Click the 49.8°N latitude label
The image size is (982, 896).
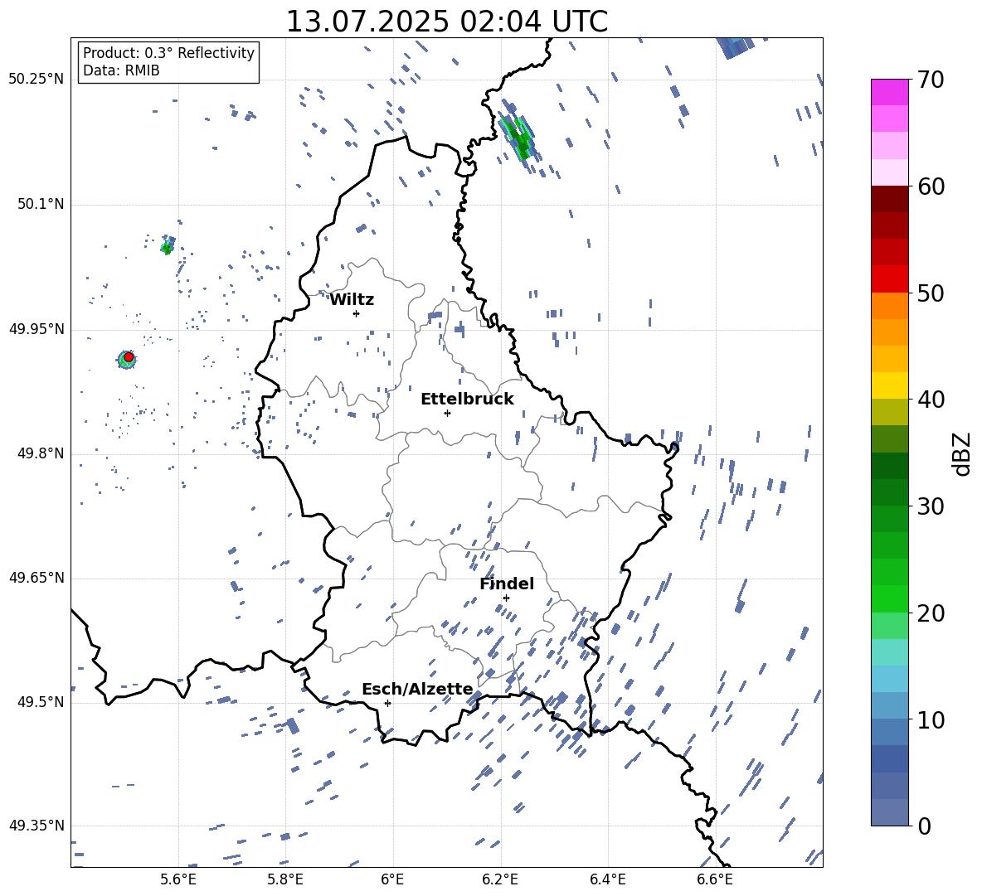tap(41, 453)
